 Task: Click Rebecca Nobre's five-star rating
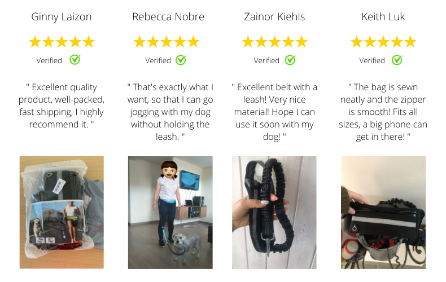pos(166,42)
